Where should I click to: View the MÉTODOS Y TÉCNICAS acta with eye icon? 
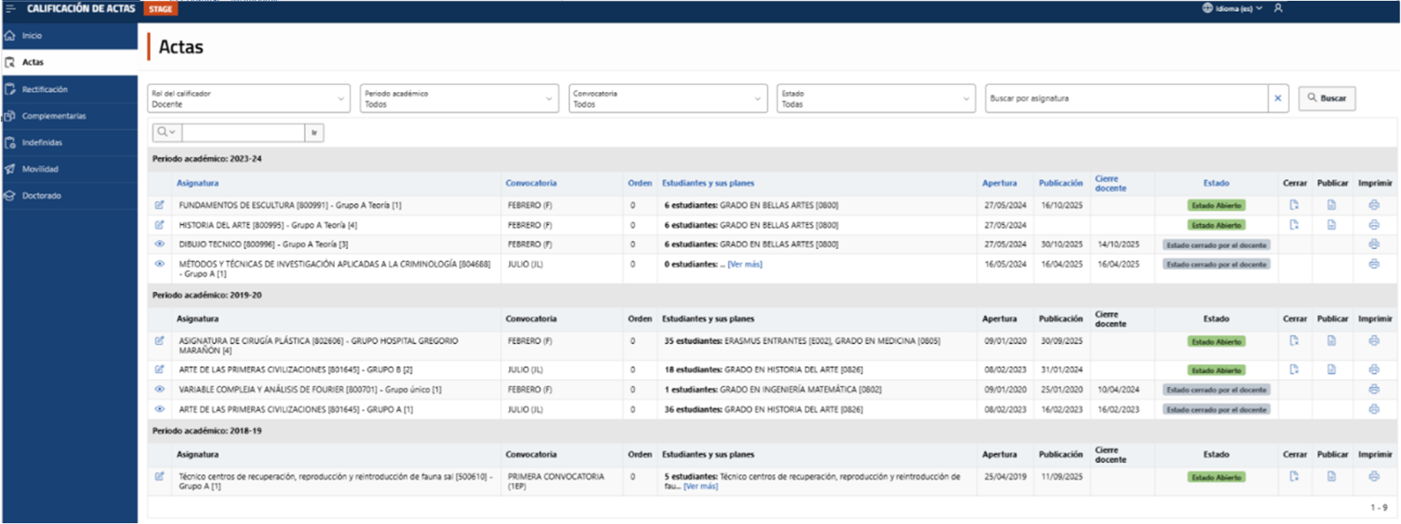coord(160,264)
